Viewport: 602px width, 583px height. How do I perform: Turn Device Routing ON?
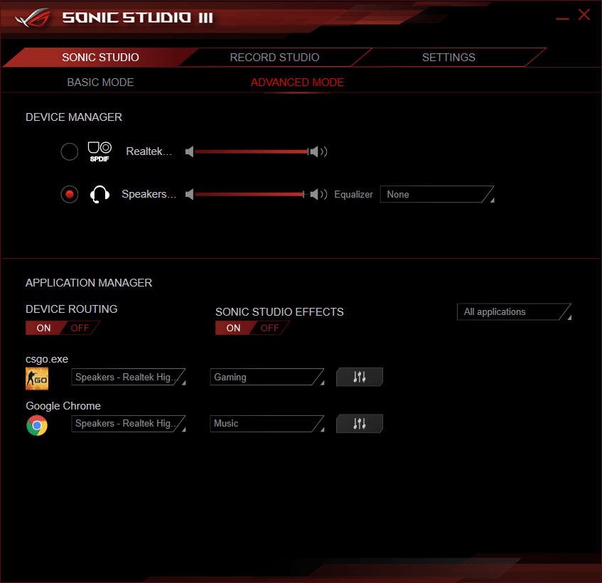pos(43,328)
